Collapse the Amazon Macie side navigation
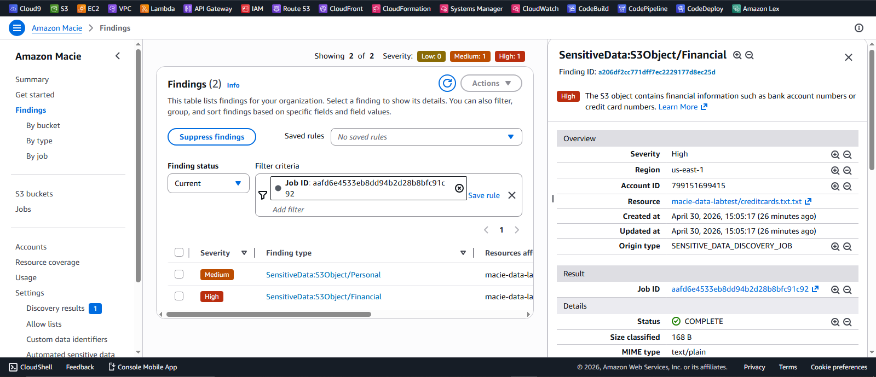The image size is (876, 377). pyautogui.click(x=118, y=56)
